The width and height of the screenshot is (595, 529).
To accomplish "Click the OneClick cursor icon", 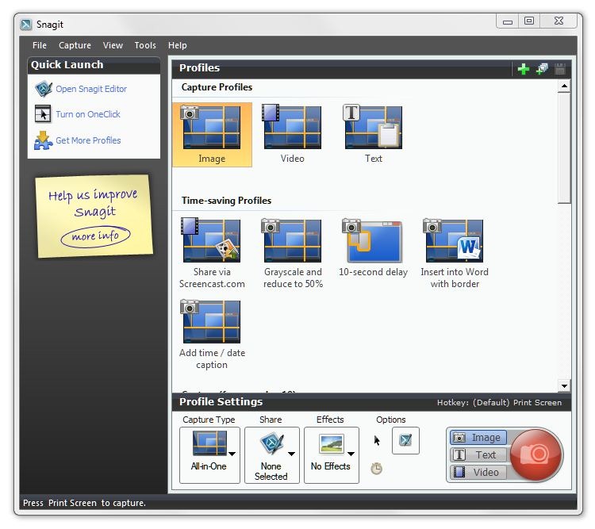I will (43, 114).
